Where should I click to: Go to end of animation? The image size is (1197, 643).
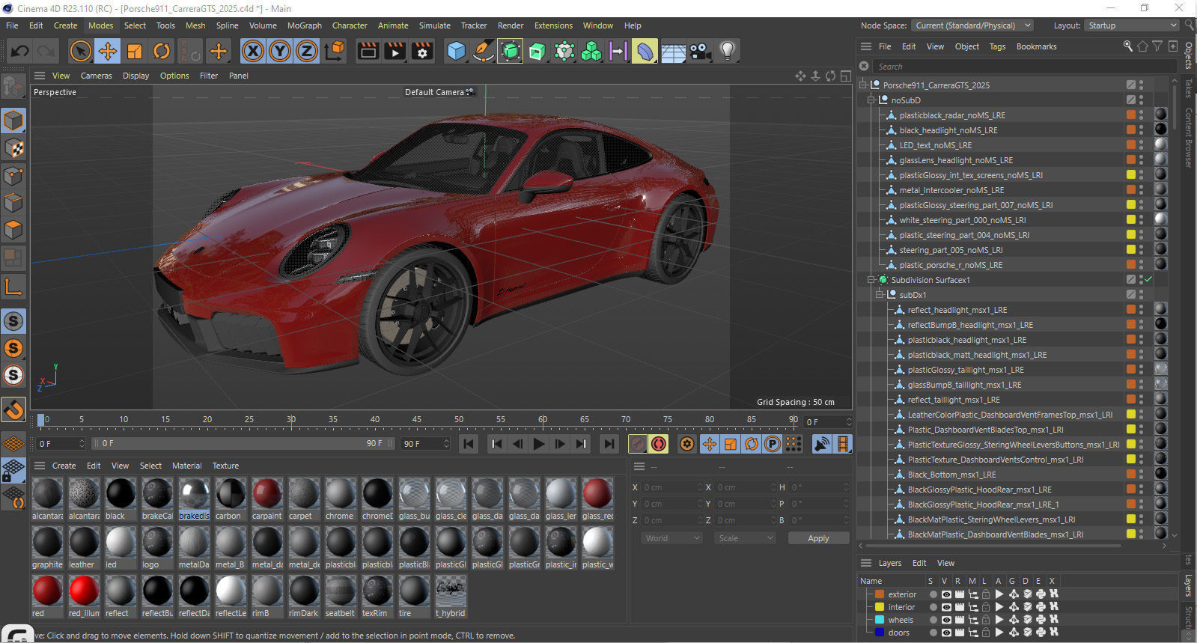pos(609,444)
